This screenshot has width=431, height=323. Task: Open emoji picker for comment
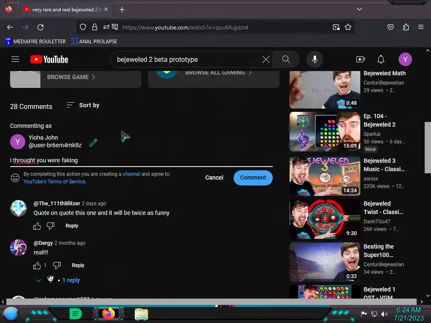click(15, 178)
